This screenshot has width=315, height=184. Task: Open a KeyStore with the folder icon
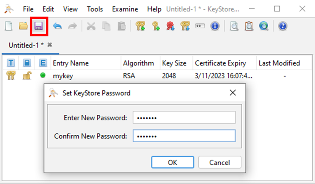pyautogui.click(x=23, y=26)
